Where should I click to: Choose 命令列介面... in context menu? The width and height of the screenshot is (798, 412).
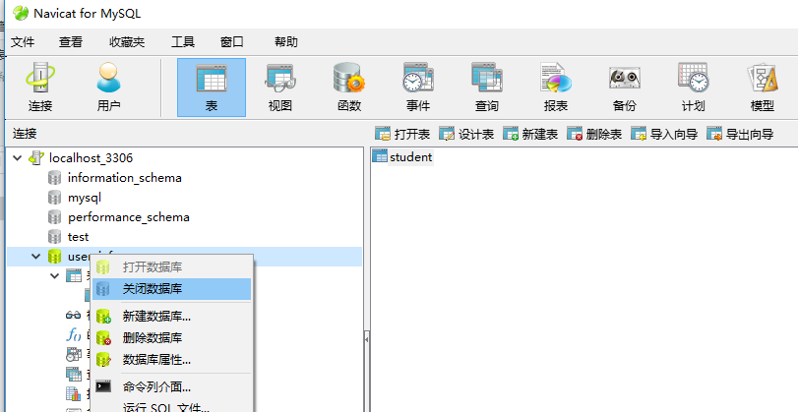tap(171, 387)
